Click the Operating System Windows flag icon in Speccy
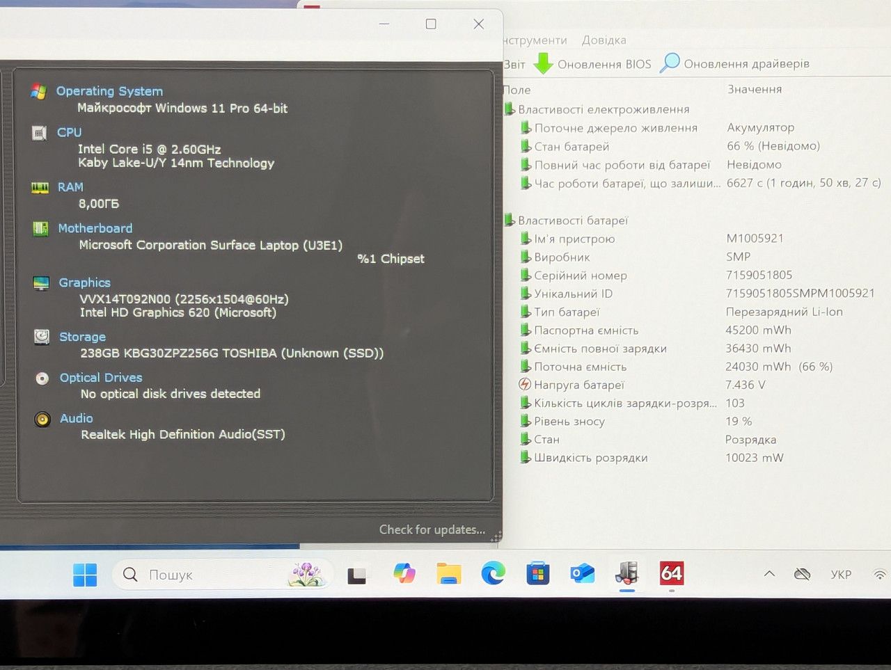The width and height of the screenshot is (891, 670). coord(38,92)
